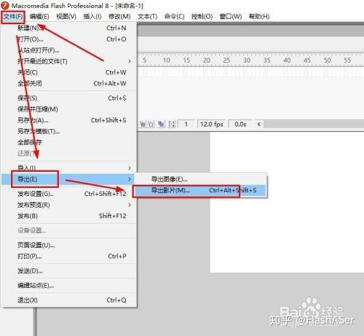Open the 编辑(E) menu

(39, 17)
